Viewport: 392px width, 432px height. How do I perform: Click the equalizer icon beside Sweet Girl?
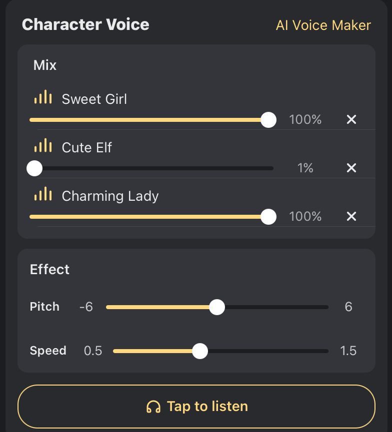tap(43, 97)
